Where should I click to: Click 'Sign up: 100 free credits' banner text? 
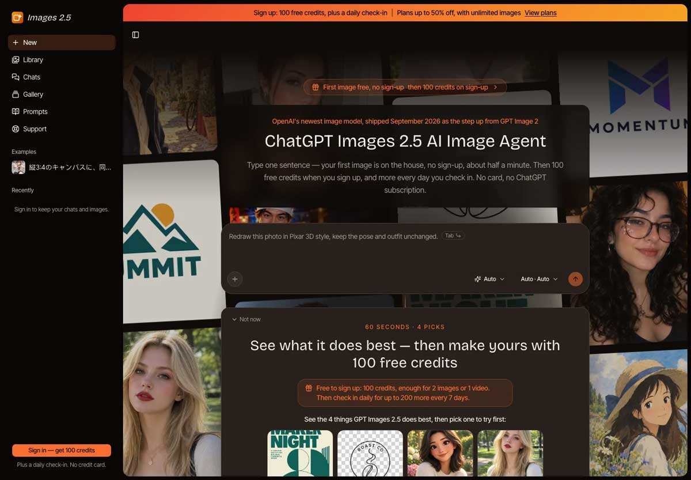click(320, 13)
